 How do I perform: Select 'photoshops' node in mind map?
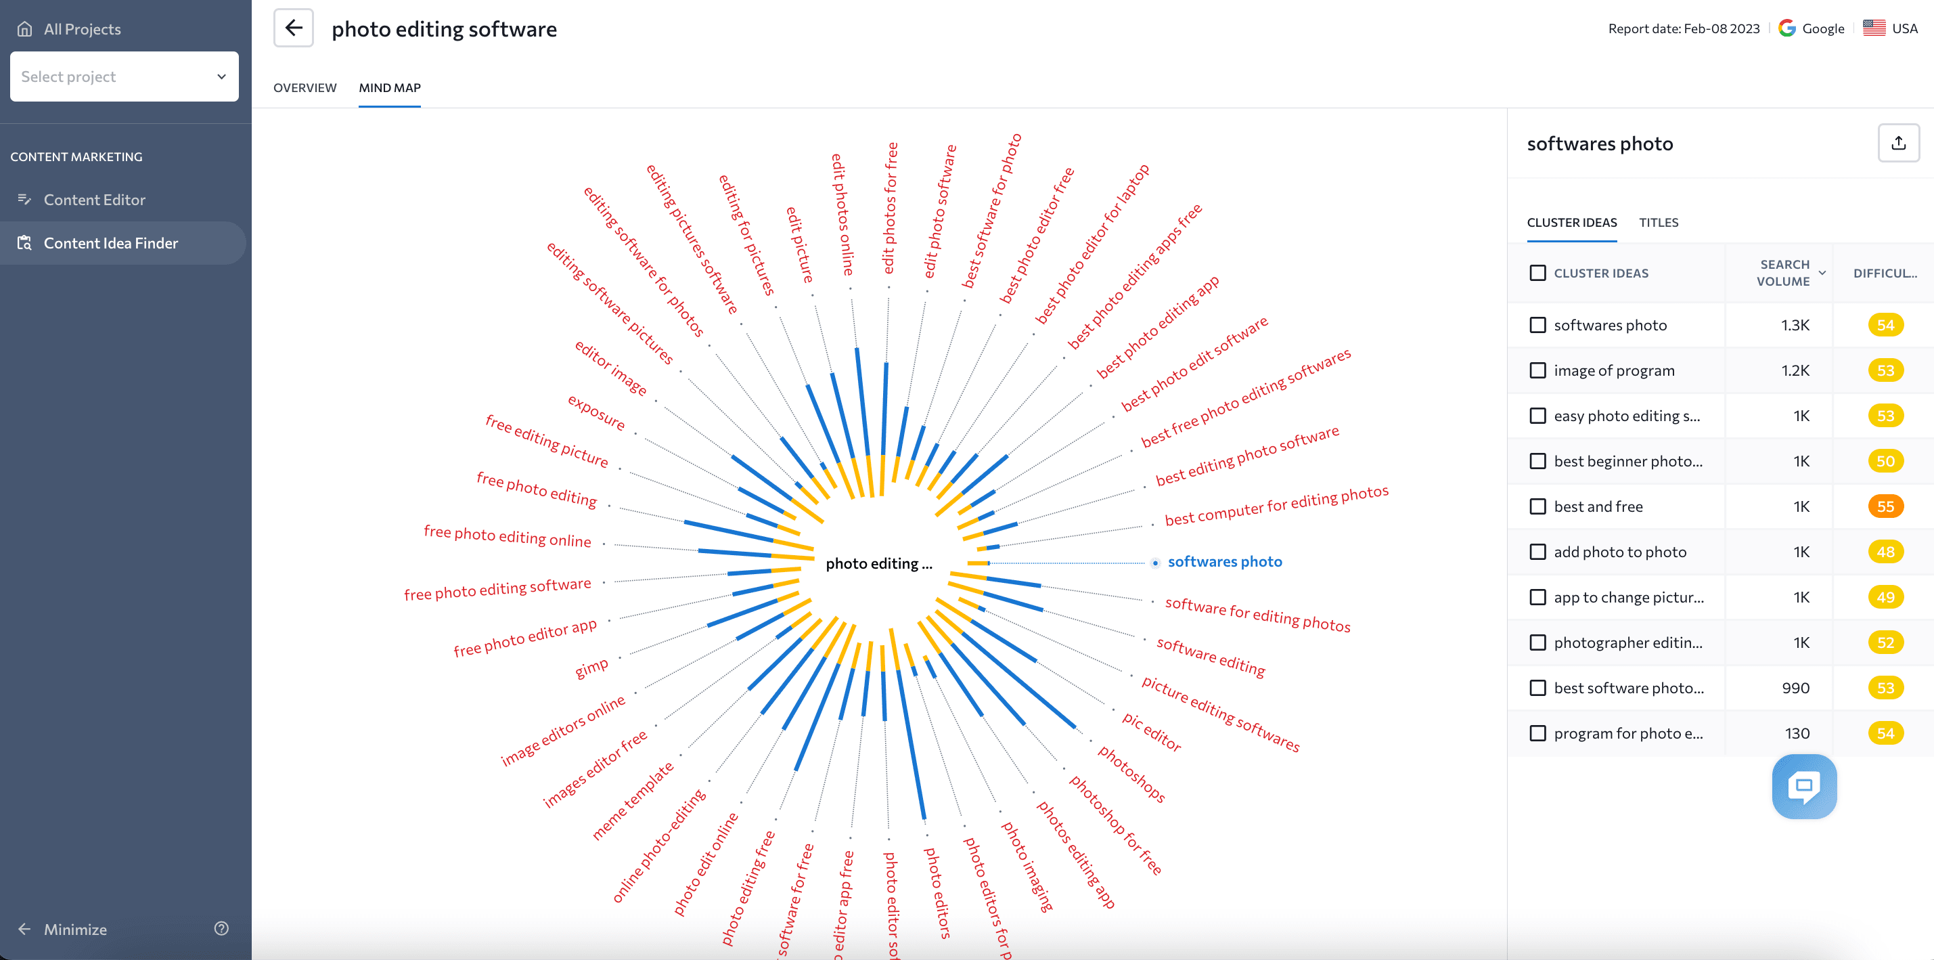coord(1131,774)
